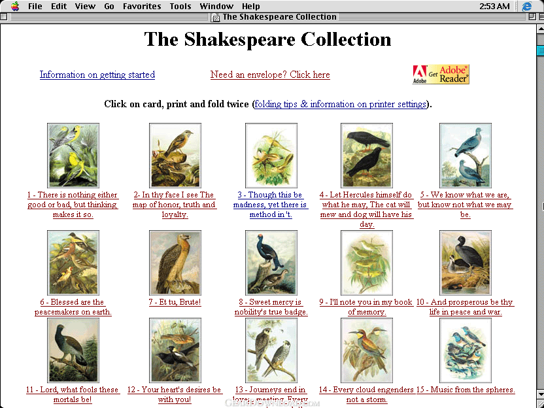Open the File menu

pyautogui.click(x=35, y=7)
